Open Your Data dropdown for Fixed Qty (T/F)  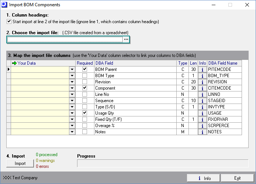[72, 119]
